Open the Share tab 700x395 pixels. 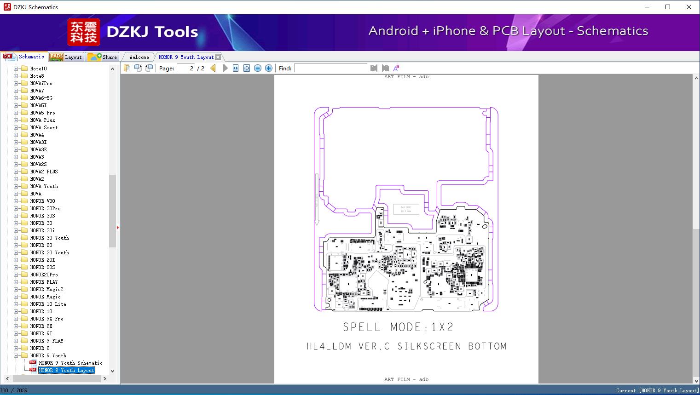[102, 57]
